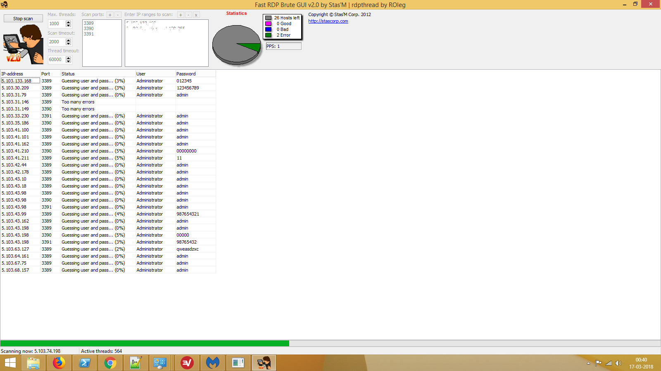Click the Statistics pie chart
The image size is (661, 371).
[236, 45]
